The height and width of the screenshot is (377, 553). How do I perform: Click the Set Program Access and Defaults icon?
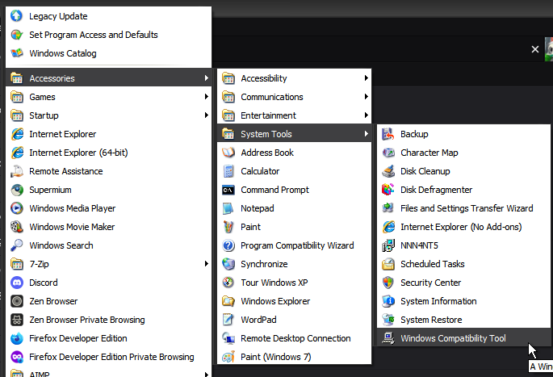click(x=17, y=35)
